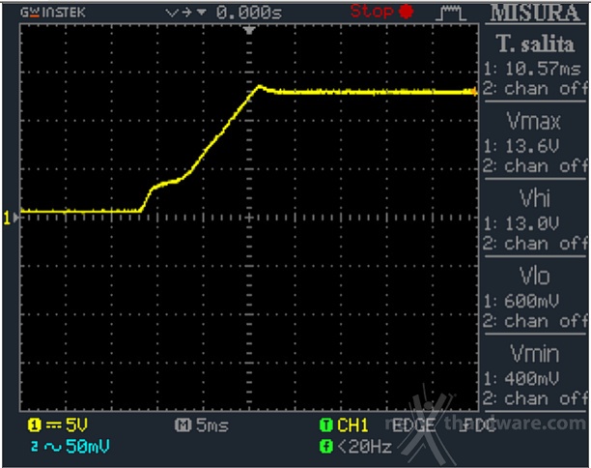Click the MISURA menu title
The width and height of the screenshot is (591, 468).
[535, 13]
